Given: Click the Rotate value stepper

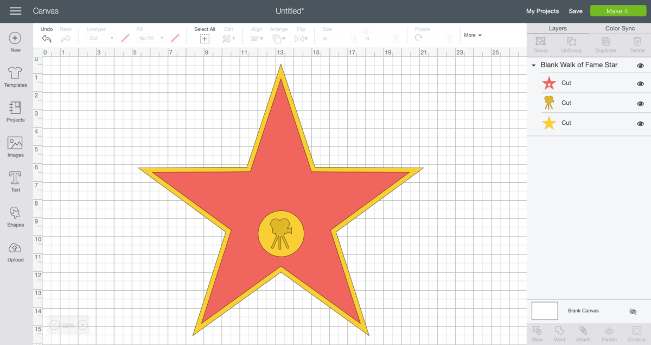Looking at the screenshot, I should point(449,39).
